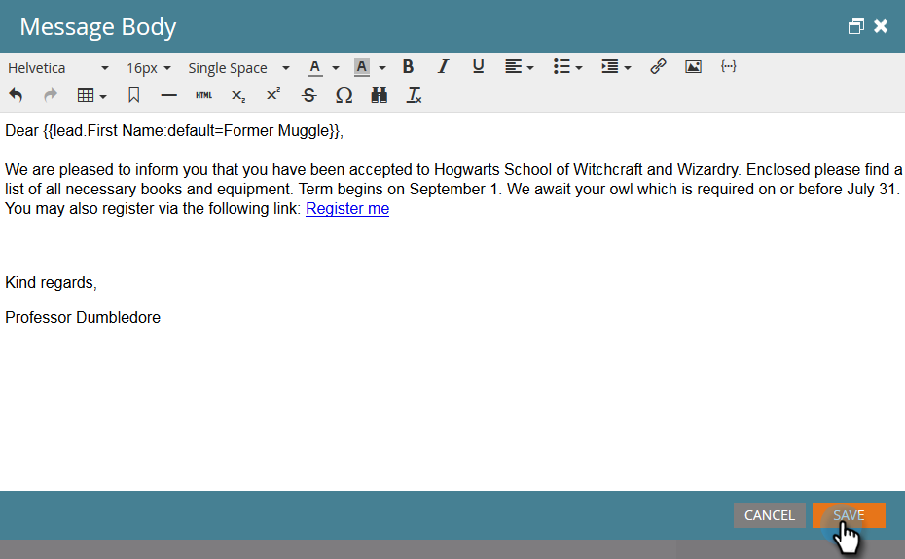Click the bullet list icon
Image resolution: width=905 pixels, height=559 pixels.
point(561,67)
